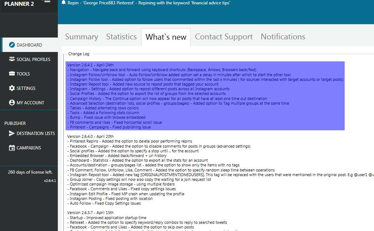Open Campaigns using the calendar icon

click(12, 148)
